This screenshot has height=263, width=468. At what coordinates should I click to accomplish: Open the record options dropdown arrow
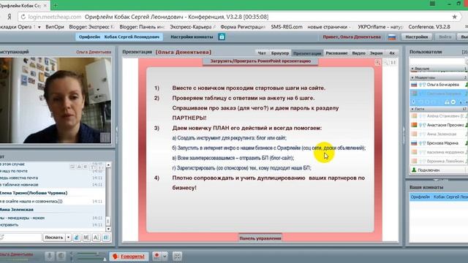coord(165,256)
